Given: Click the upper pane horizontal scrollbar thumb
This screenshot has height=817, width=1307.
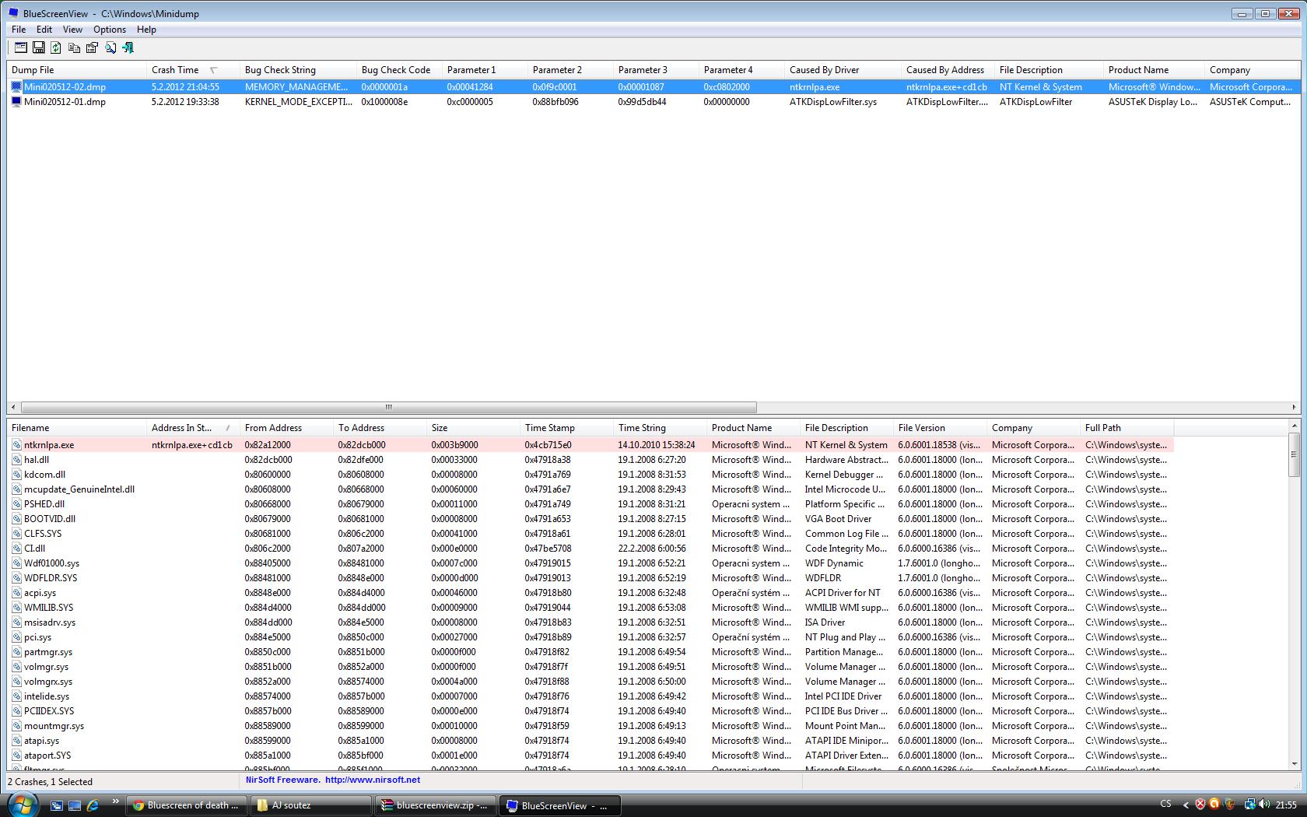Looking at the screenshot, I should (x=389, y=407).
